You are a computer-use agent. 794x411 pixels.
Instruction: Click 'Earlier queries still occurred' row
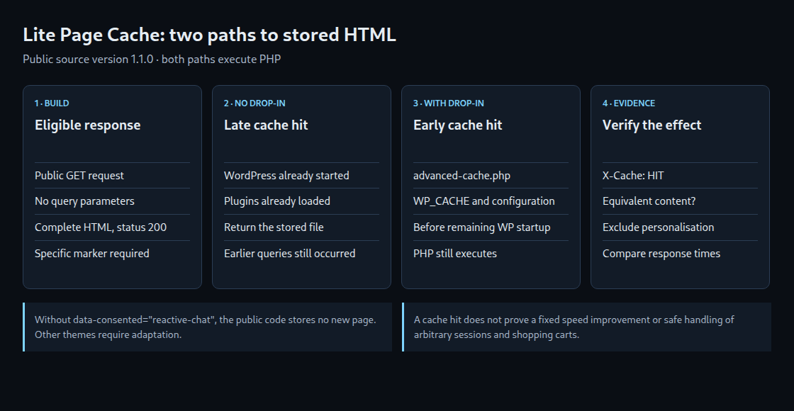[x=301, y=254]
